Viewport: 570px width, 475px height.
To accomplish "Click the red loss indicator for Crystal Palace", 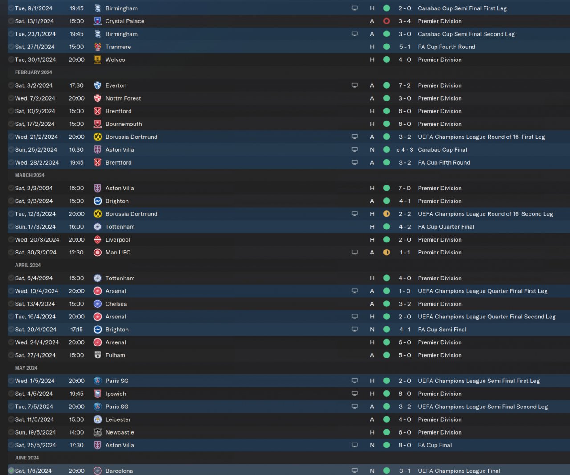I will [387, 21].
